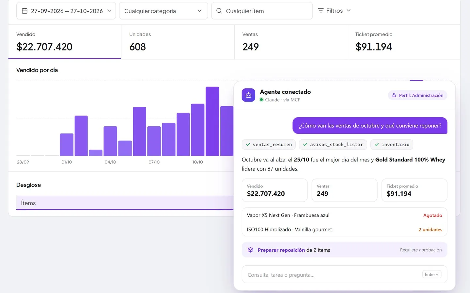The width and height of the screenshot is (470, 293).
Task: Click the chart bar above 01/10
Action: tap(67, 145)
